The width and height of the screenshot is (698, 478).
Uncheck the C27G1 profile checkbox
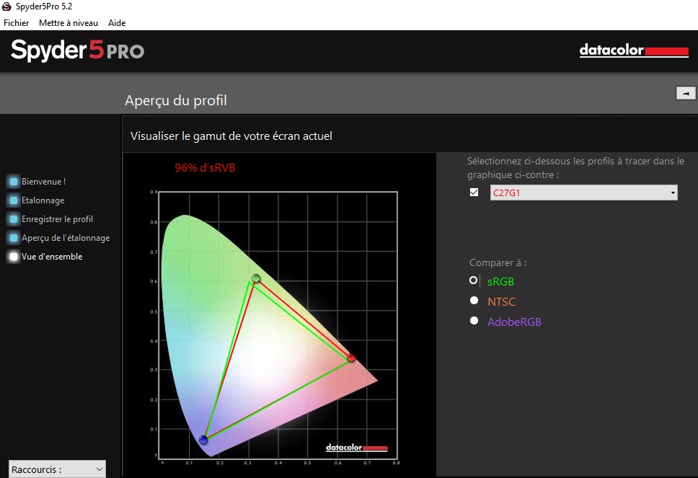[474, 192]
